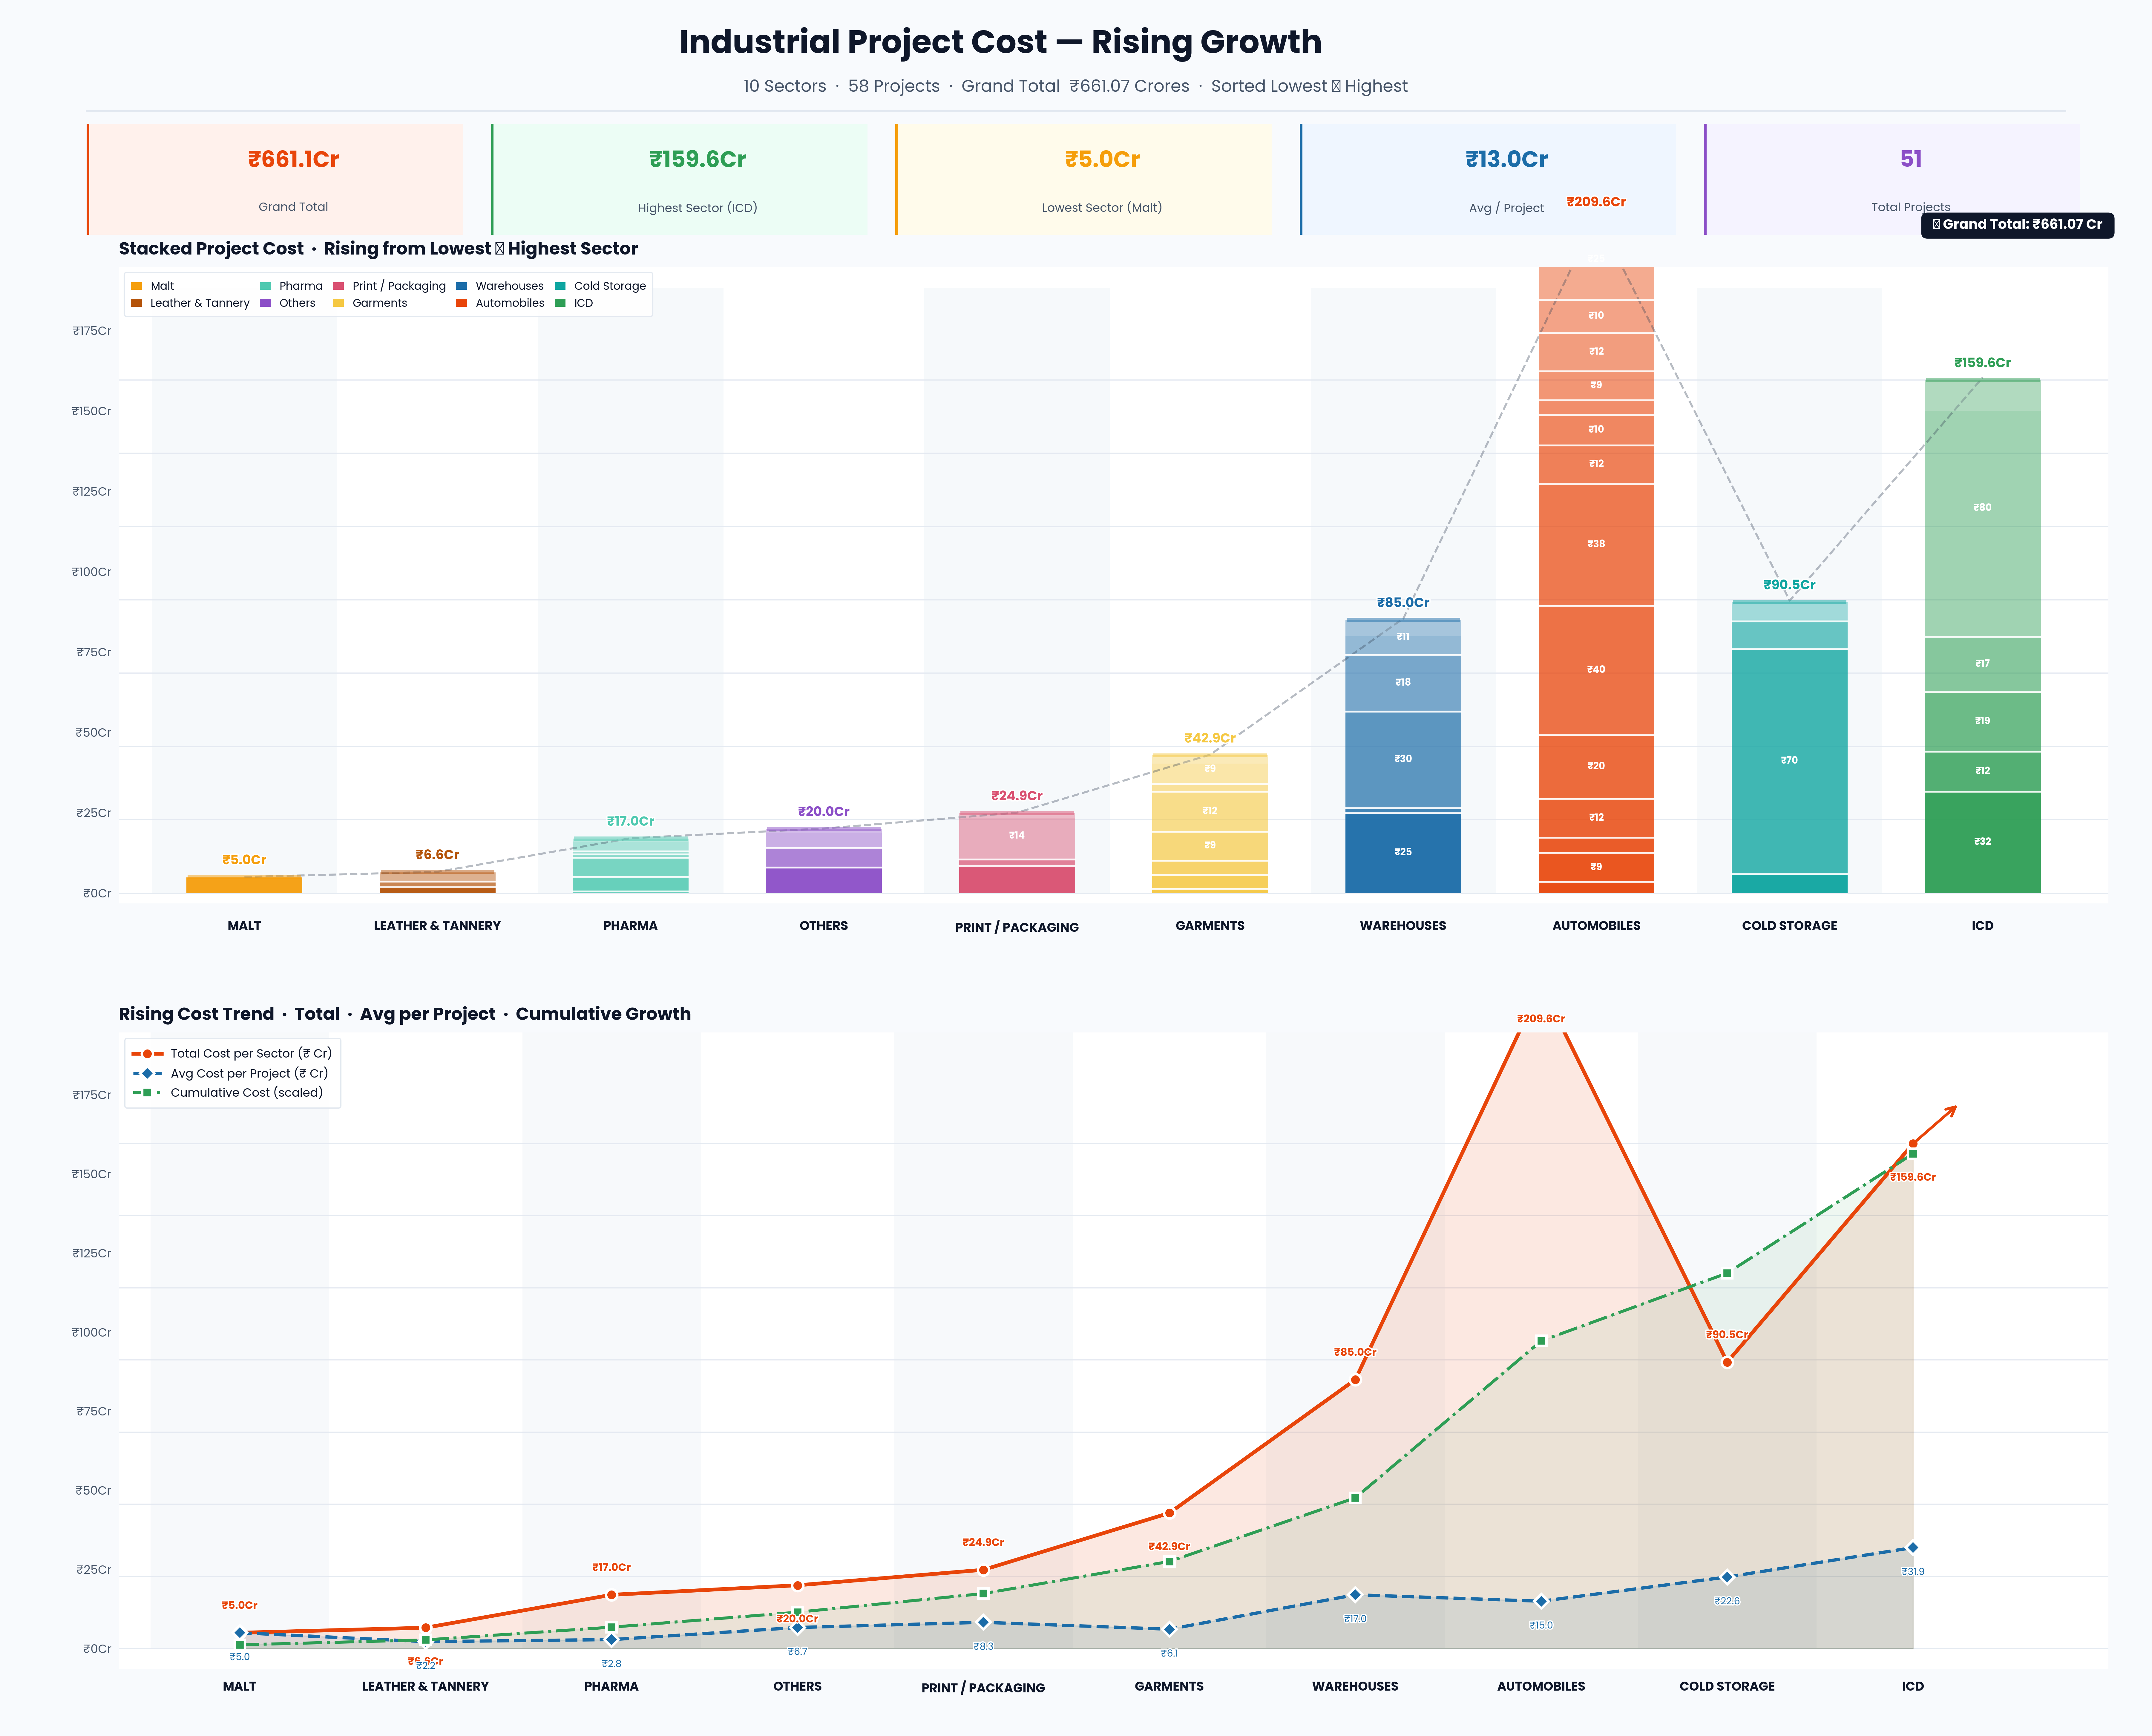The height and width of the screenshot is (1736, 2152).
Task: Click the ₹40 segment of Automobiles bar
Action: 1596,670
